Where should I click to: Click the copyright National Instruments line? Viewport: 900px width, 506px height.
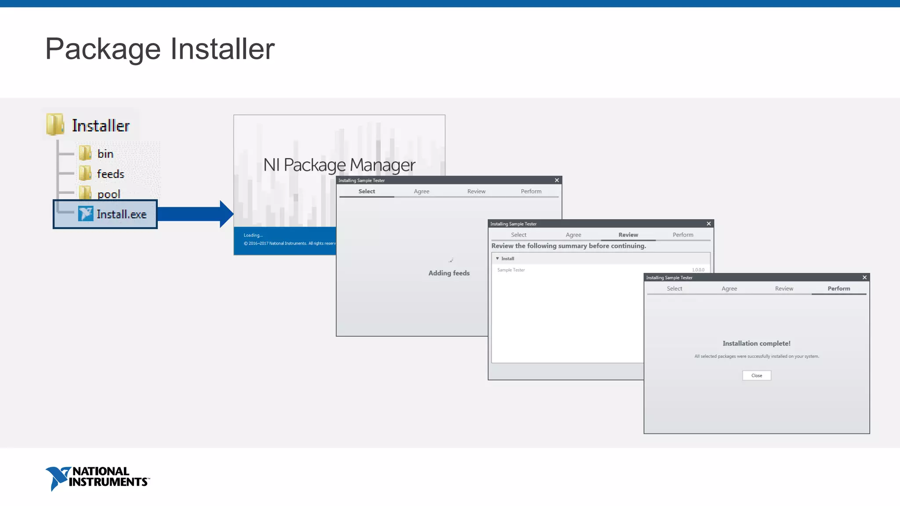click(290, 243)
